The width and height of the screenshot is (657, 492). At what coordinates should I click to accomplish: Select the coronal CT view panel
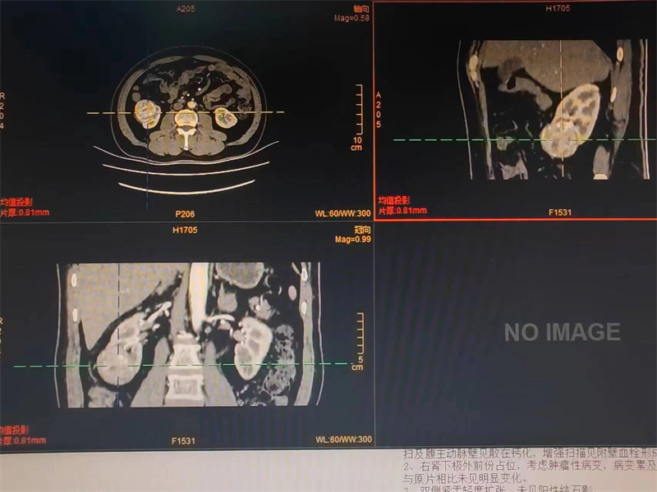point(186,335)
